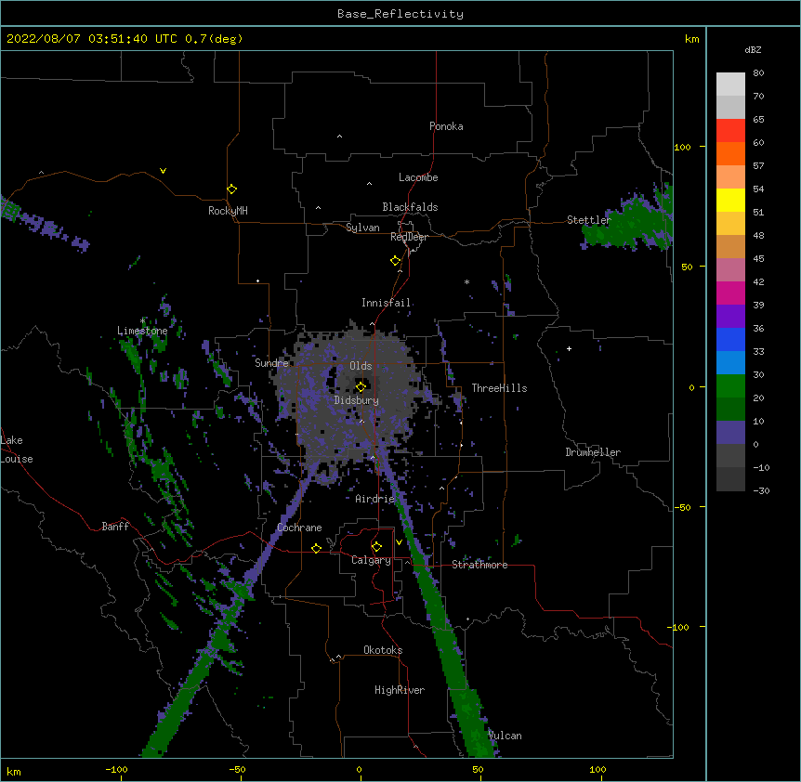Image resolution: width=801 pixels, height=782 pixels.
Task: Click the Airdrie city label
Action: (x=375, y=499)
